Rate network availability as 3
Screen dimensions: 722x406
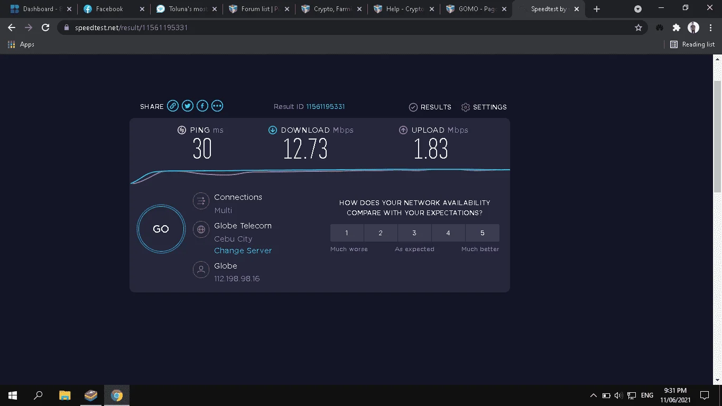[x=414, y=233]
